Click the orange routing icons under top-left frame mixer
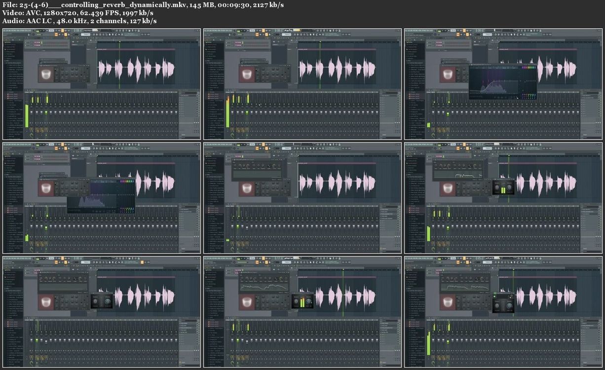The width and height of the screenshot is (605, 370). point(38,130)
